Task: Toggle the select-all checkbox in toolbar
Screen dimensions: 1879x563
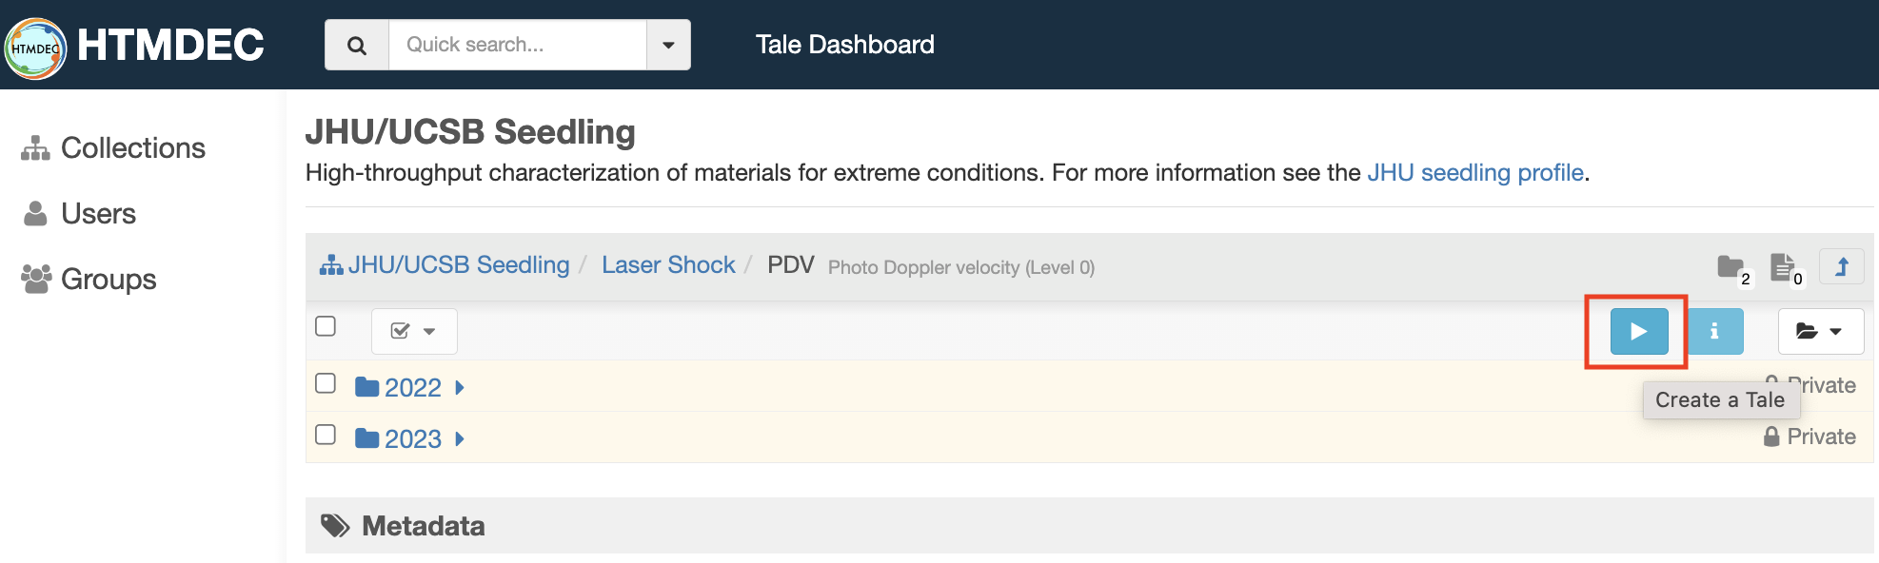Action: point(326,326)
